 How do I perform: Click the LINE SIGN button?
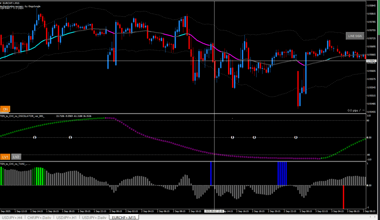coord(355,36)
